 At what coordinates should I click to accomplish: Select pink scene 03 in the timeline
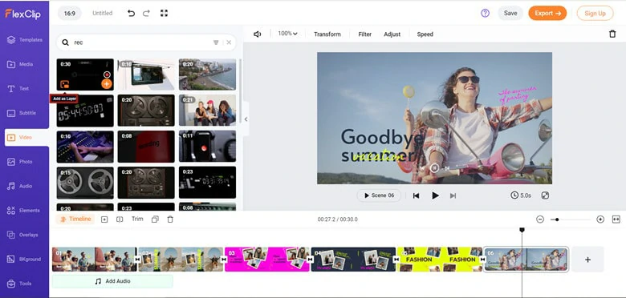(x=267, y=260)
